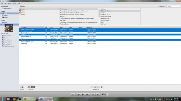Browse by Folders category
Screen dimensions: 181x101
click(23, 15)
